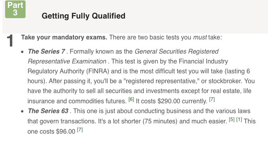Click the $290.00 price text
This screenshot has height=147, width=268.
point(169,101)
